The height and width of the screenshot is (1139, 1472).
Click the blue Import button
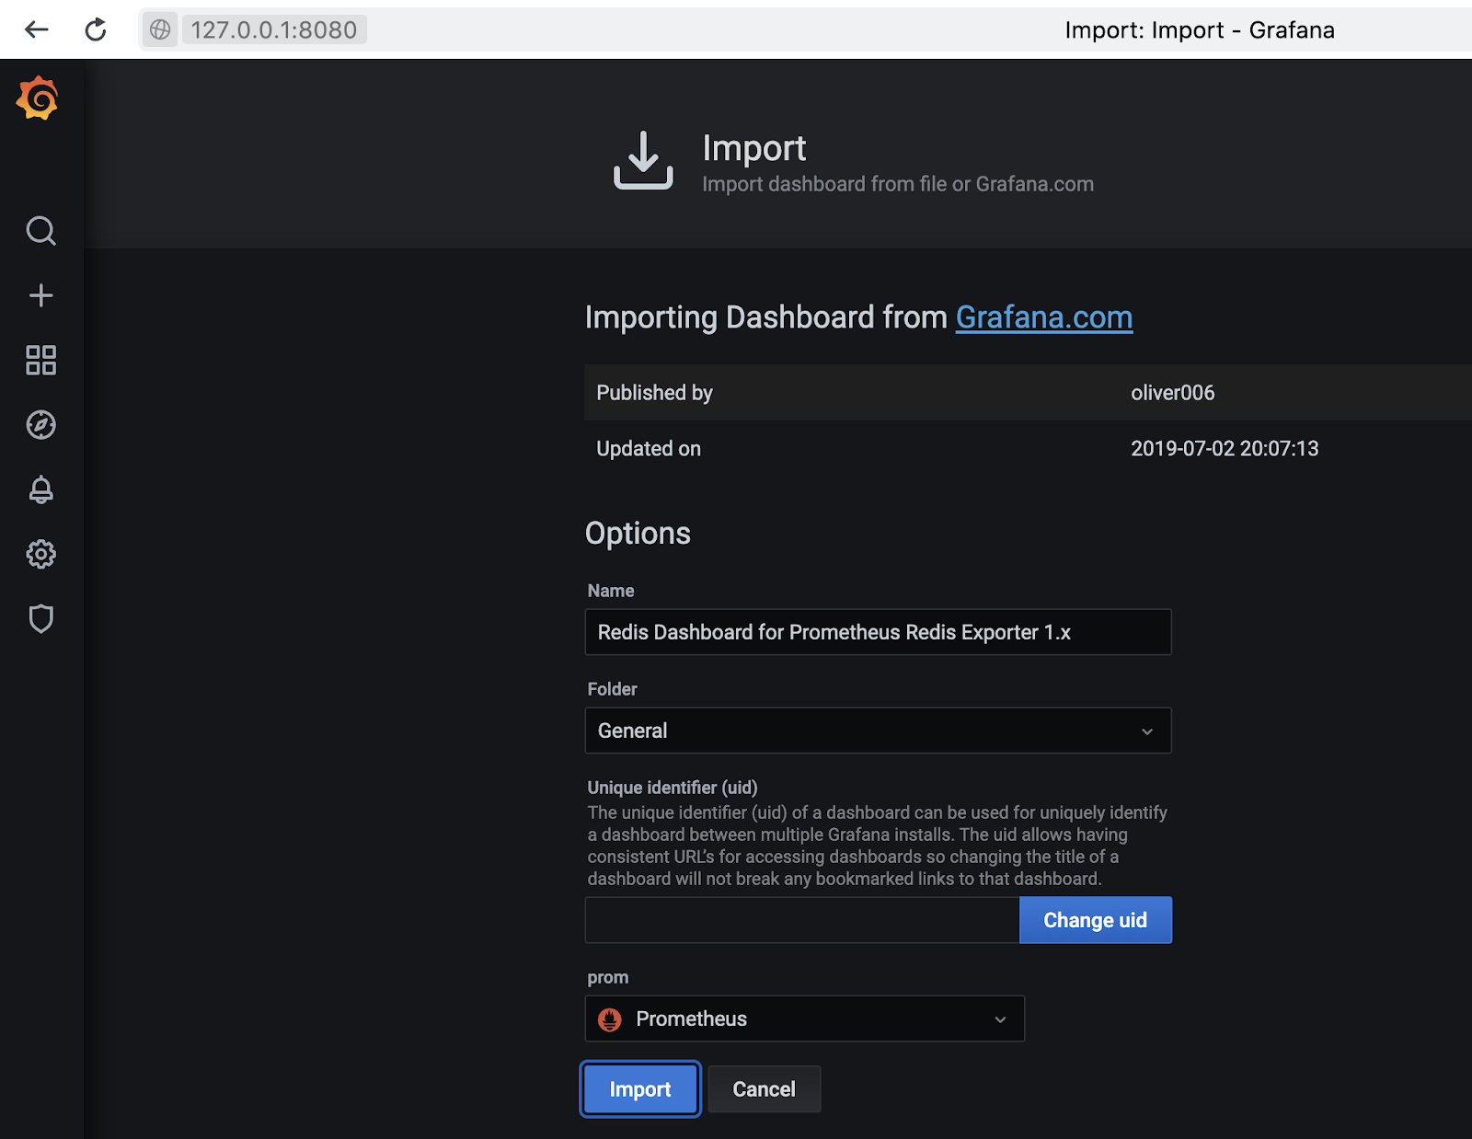[640, 1089]
